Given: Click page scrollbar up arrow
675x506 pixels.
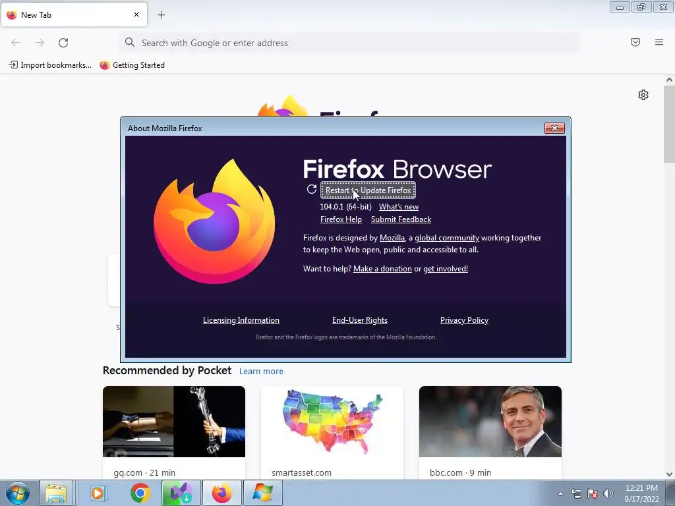Looking at the screenshot, I should point(670,80).
